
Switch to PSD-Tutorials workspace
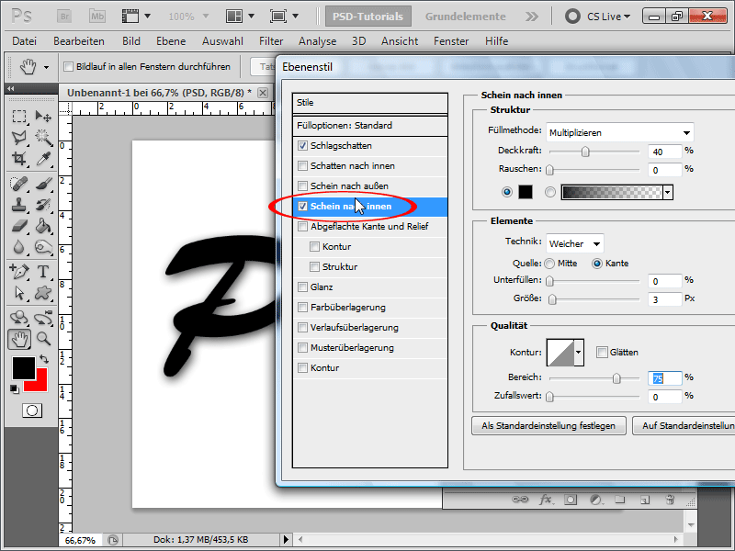pos(368,17)
